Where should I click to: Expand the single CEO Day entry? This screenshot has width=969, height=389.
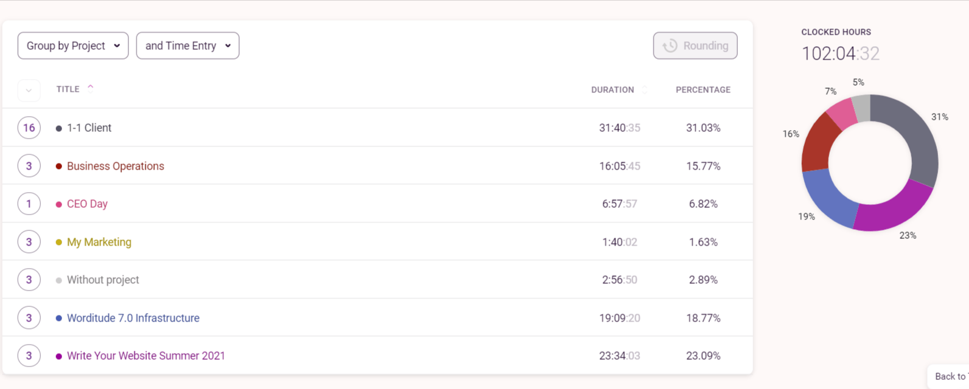tap(29, 204)
